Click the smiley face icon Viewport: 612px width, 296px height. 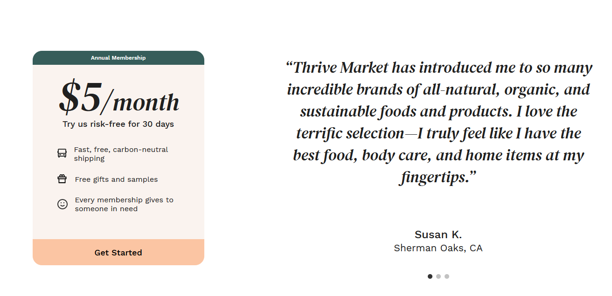(63, 204)
